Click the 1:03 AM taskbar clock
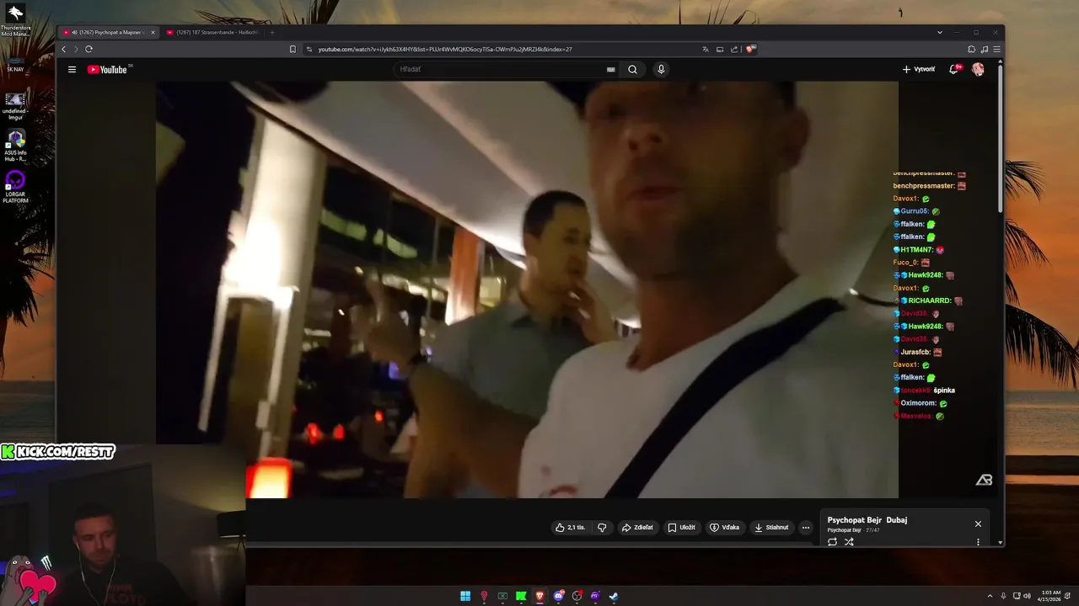Screen dimensions: 1079x606 tap(1050, 596)
